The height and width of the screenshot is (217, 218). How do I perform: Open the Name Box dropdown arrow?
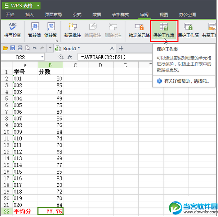click(x=43, y=57)
